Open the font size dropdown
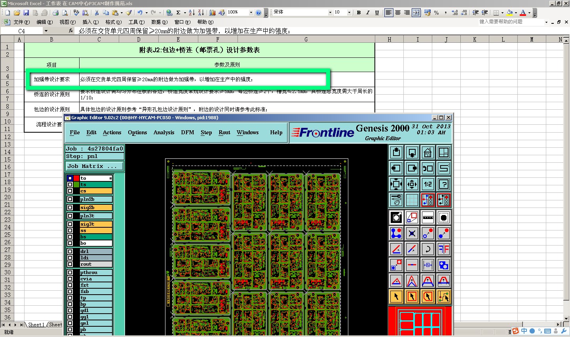This screenshot has width=570, height=337. (349, 13)
